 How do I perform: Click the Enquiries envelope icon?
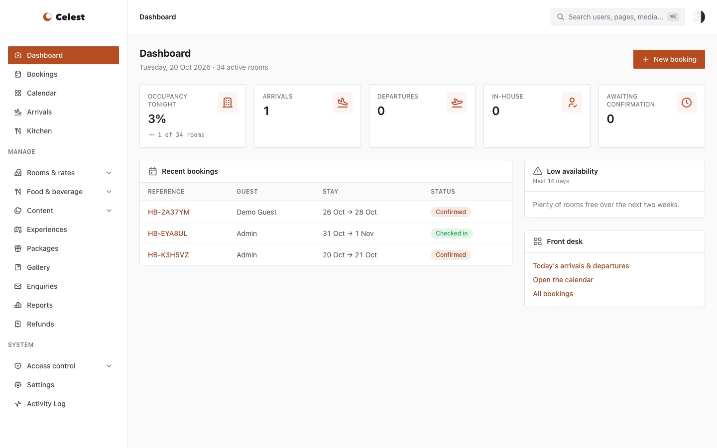coord(18,286)
